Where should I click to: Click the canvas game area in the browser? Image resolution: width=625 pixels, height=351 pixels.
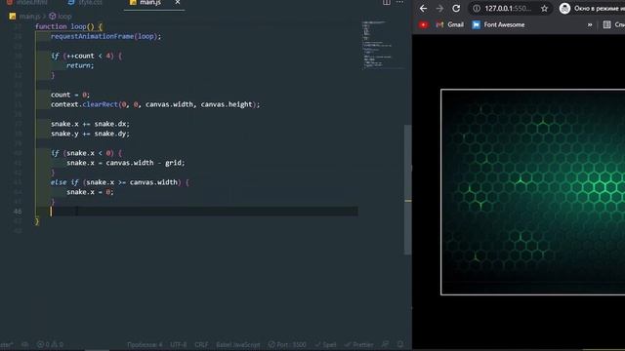(x=532, y=192)
